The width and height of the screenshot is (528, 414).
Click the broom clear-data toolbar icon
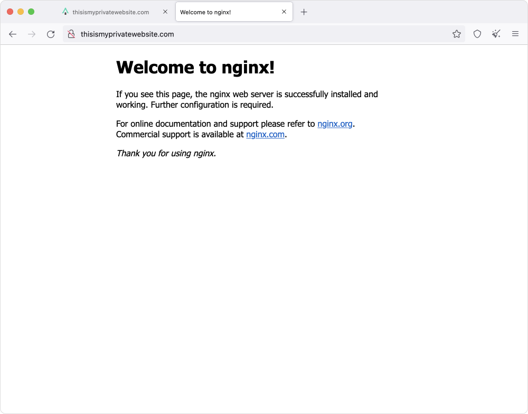click(x=496, y=34)
